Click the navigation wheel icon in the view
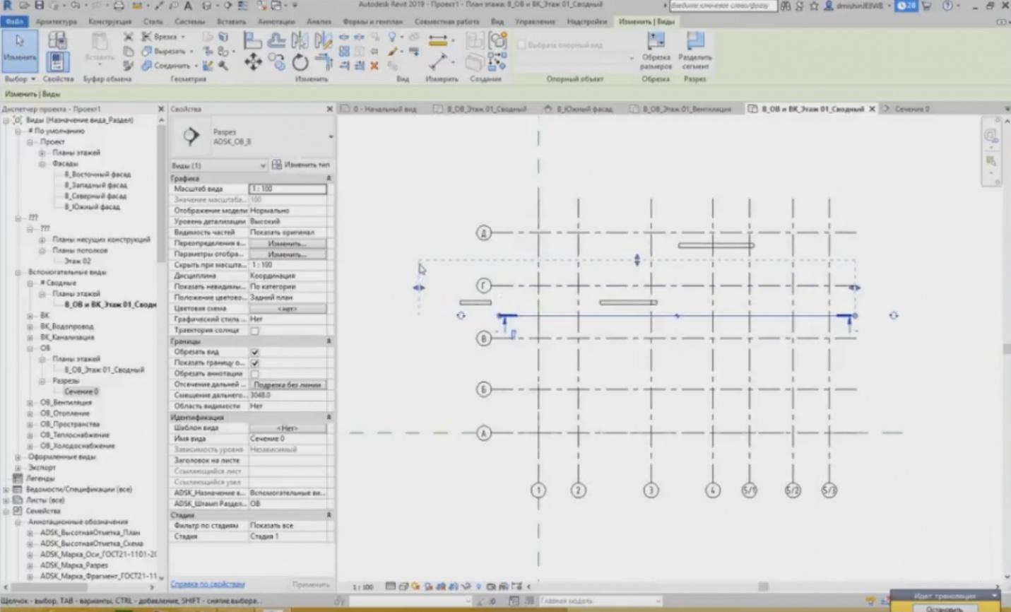The image size is (1011, 612). pos(991,136)
